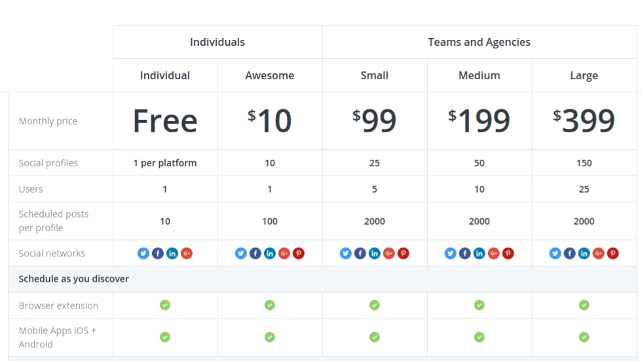Select the Teams and Agencies group header

[x=480, y=42]
